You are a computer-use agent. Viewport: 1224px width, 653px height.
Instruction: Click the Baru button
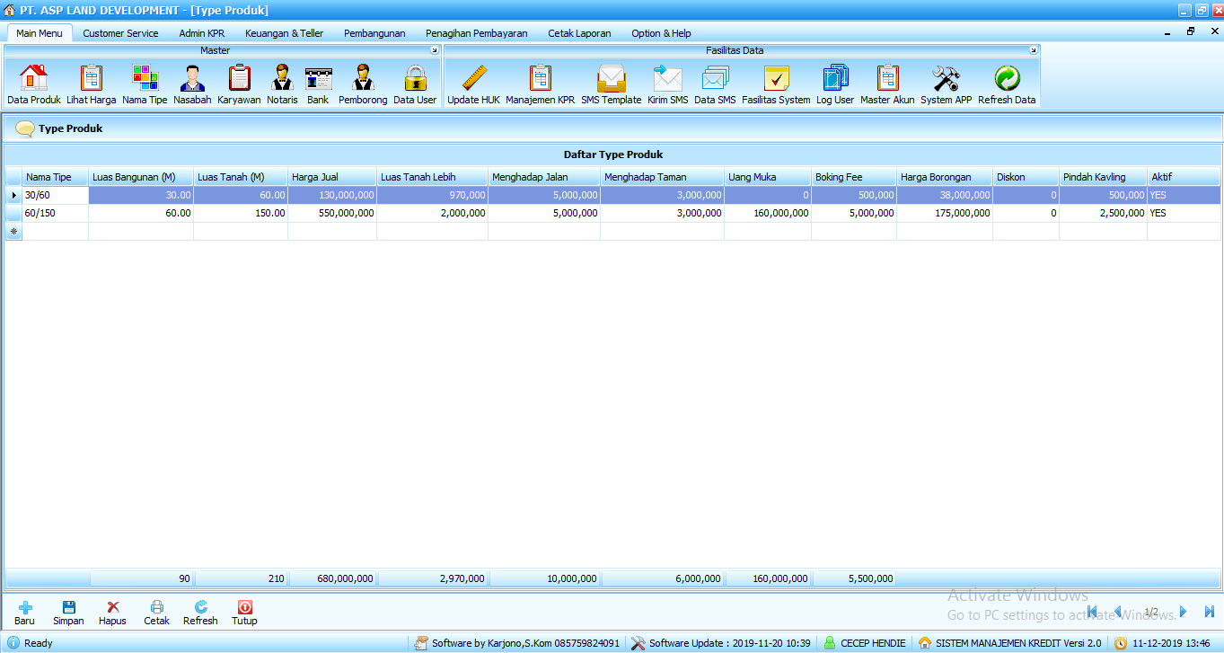pos(24,613)
